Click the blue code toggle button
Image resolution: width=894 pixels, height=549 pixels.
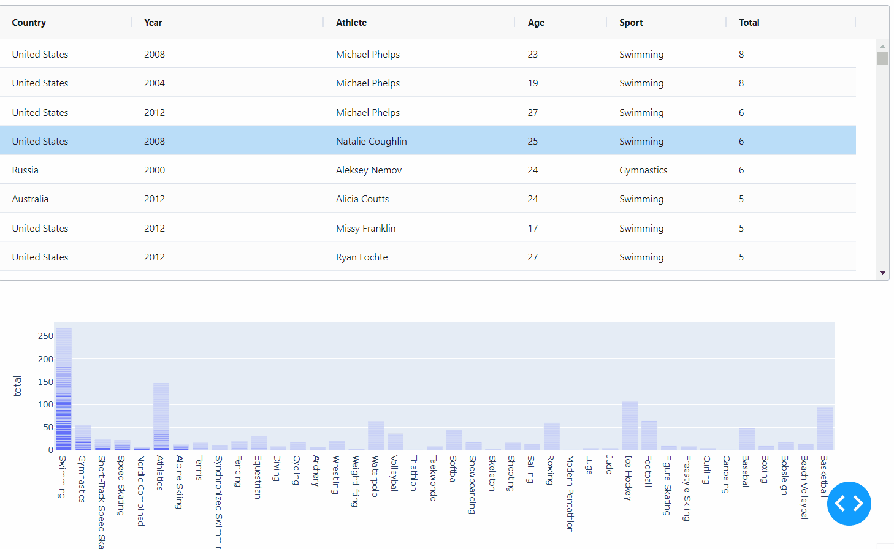pyautogui.click(x=849, y=503)
